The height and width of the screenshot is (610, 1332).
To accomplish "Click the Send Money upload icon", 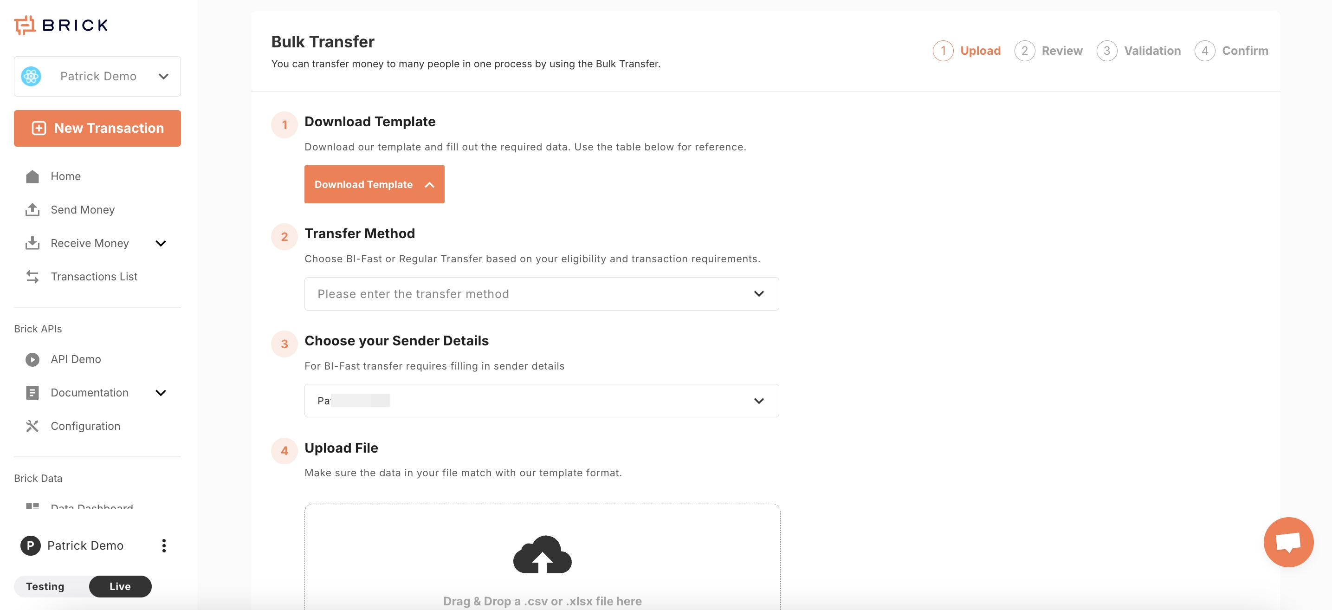I will (32, 209).
